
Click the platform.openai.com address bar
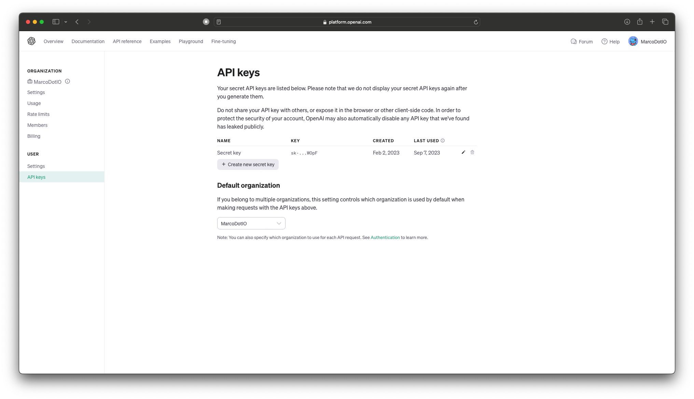347,22
